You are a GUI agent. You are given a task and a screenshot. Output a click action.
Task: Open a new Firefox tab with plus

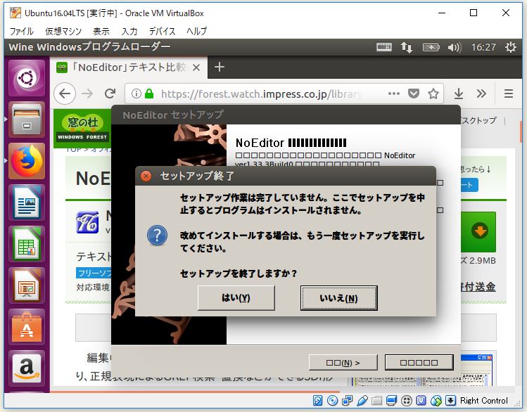click(x=219, y=67)
